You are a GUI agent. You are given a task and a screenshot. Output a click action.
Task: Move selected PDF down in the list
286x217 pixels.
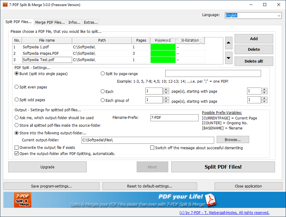(228, 58)
